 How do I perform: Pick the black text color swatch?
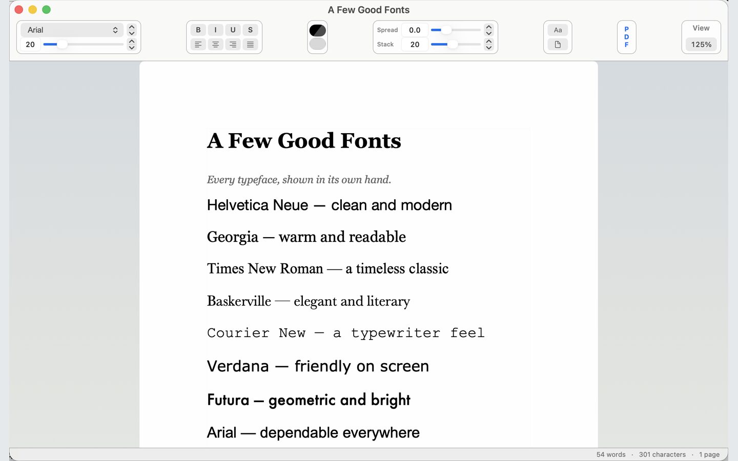318,30
